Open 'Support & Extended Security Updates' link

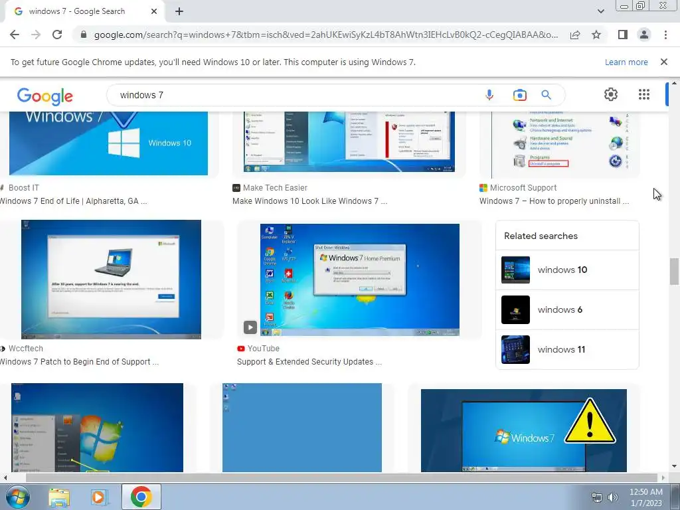pyautogui.click(x=309, y=362)
